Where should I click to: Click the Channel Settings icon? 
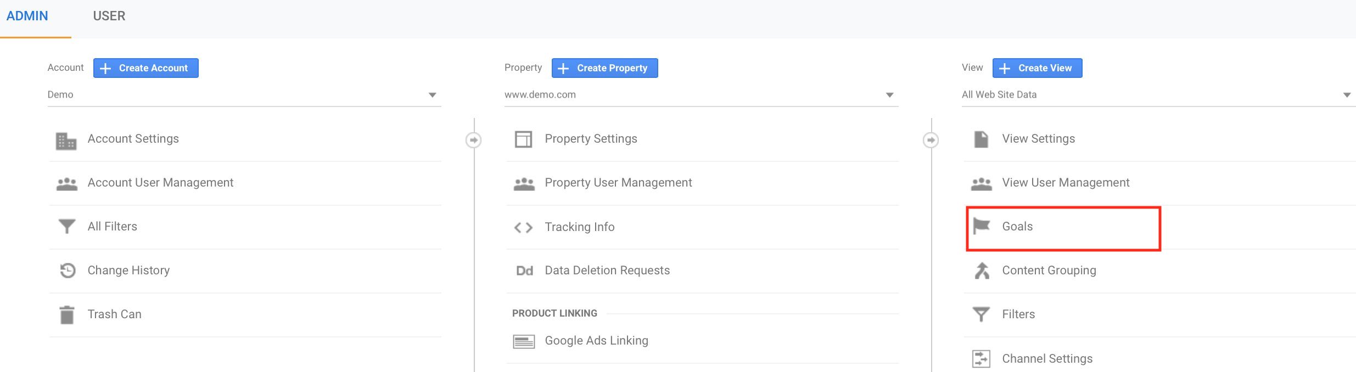[981, 359]
